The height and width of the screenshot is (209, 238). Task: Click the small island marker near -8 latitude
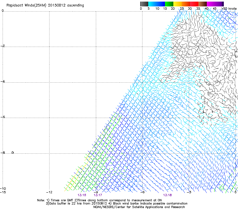pos(13,152)
